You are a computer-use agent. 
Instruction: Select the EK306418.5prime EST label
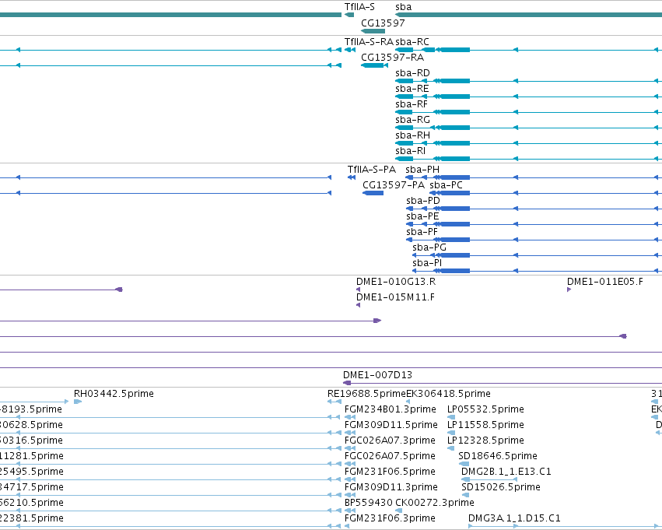coord(448,394)
